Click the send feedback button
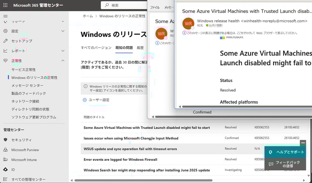This screenshot has height=183, width=312. point(285,164)
